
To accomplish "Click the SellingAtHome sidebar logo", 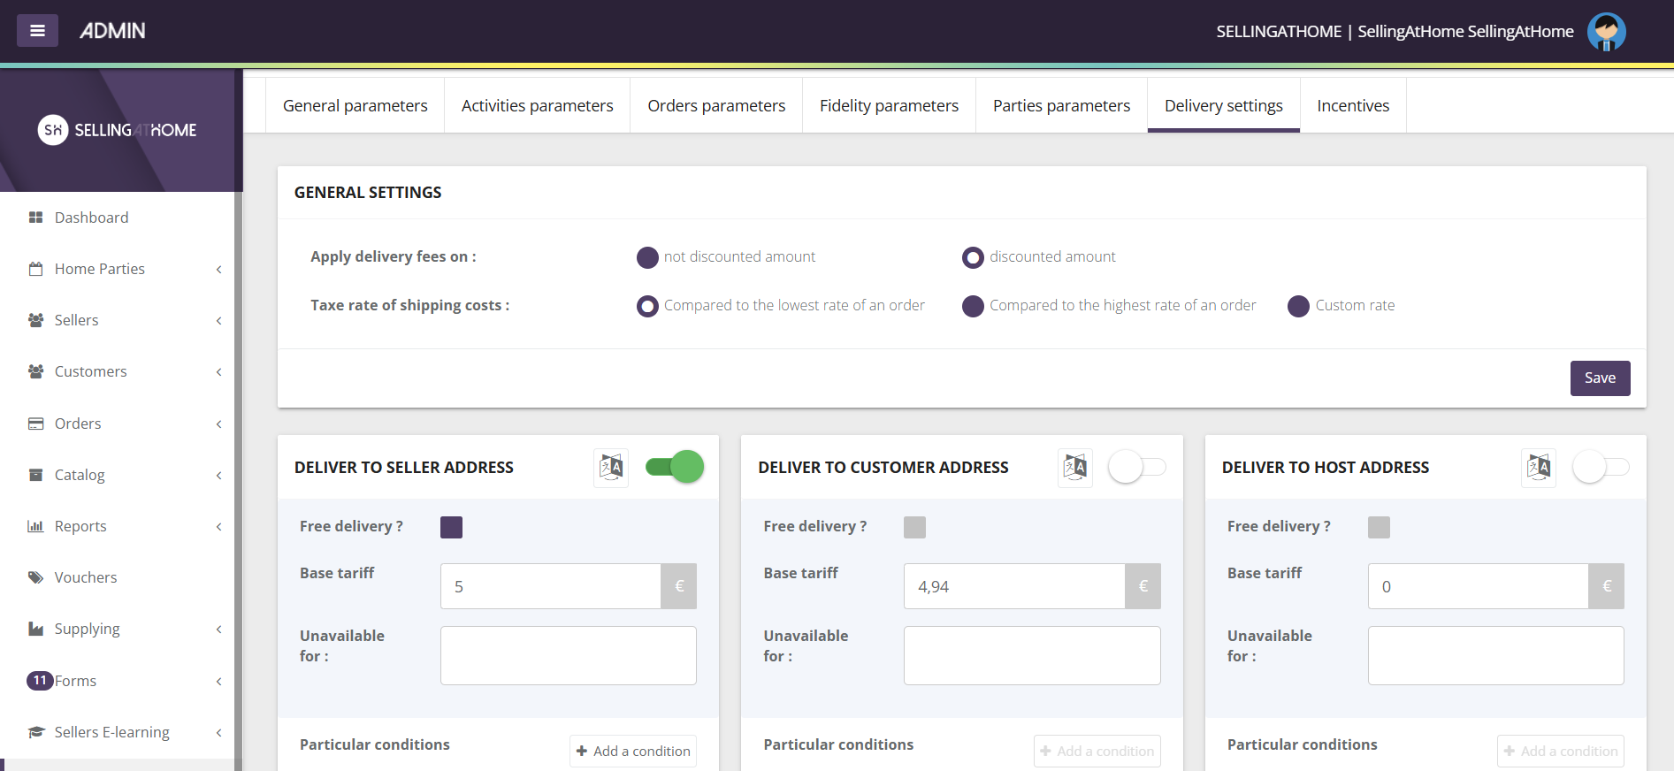I will 118,130.
